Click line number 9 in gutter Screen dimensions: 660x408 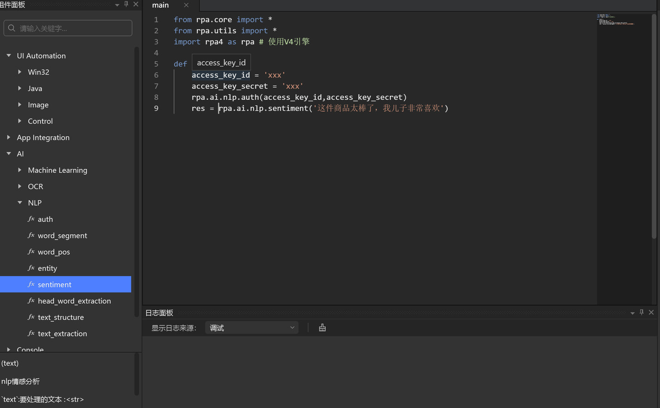pos(156,108)
